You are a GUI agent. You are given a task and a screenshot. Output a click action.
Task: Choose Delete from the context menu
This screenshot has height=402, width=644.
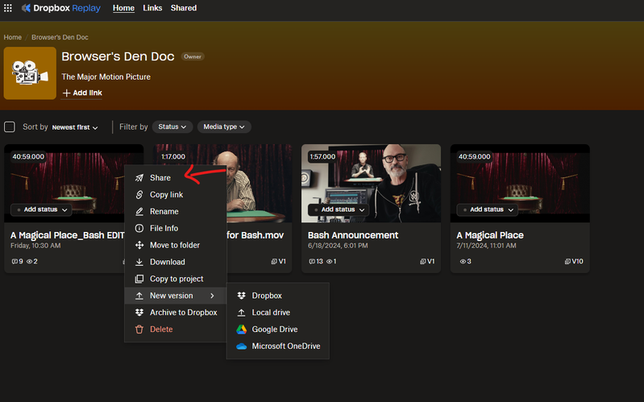[x=160, y=329]
